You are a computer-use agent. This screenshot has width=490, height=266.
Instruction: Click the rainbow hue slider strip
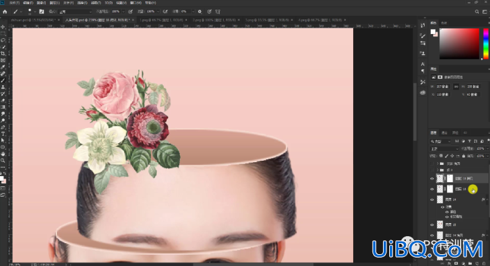[486, 44]
